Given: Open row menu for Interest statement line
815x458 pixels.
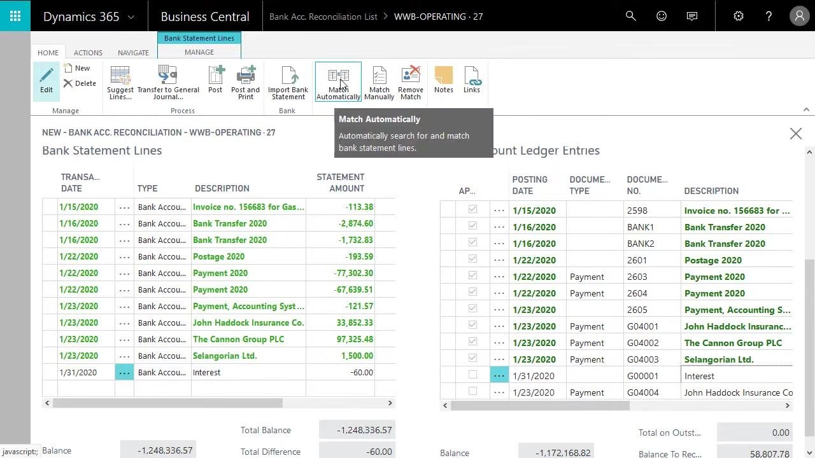Looking at the screenshot, I should [x=124, y=372].
